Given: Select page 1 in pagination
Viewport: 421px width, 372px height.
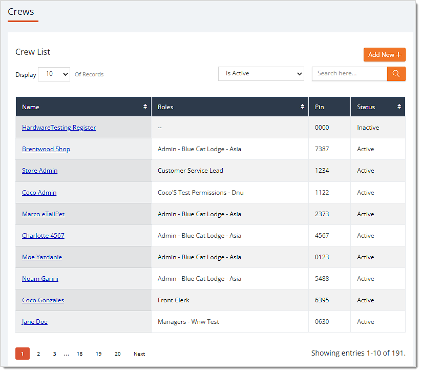Looking at the screenshot, I should pyautogui.click(x=23, y=354).
